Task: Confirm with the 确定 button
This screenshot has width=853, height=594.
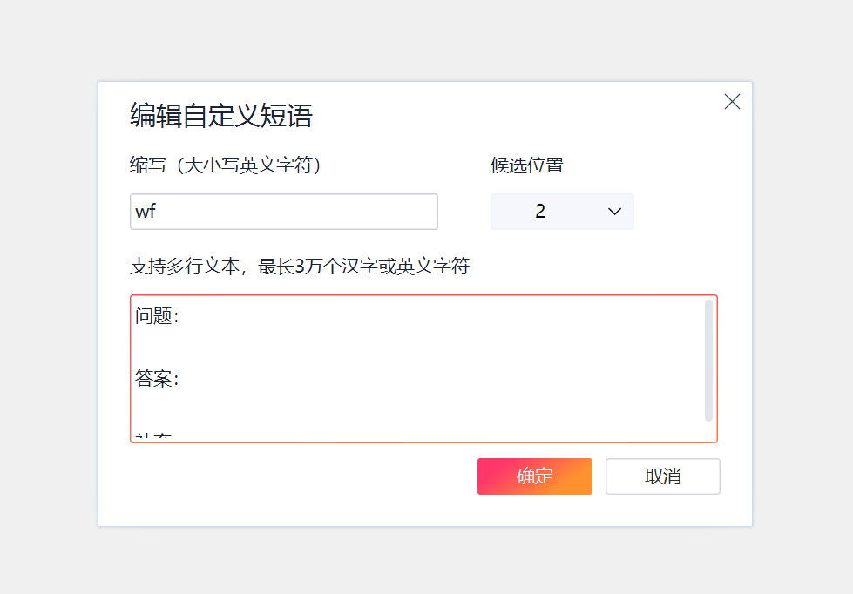Action: tap(534, 476)
